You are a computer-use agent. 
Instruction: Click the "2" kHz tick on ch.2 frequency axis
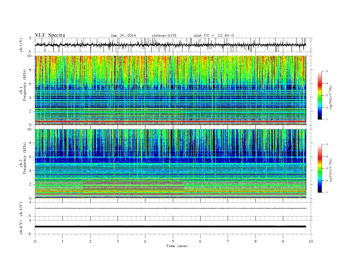pos(30,185)
